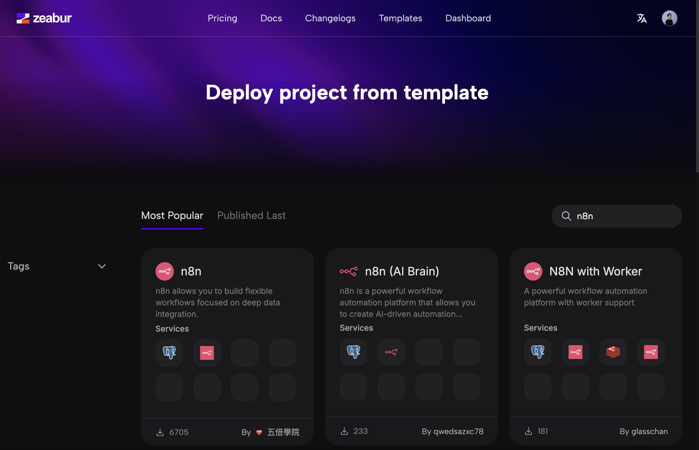Focus the template search field containing n8n

[617, 216]
